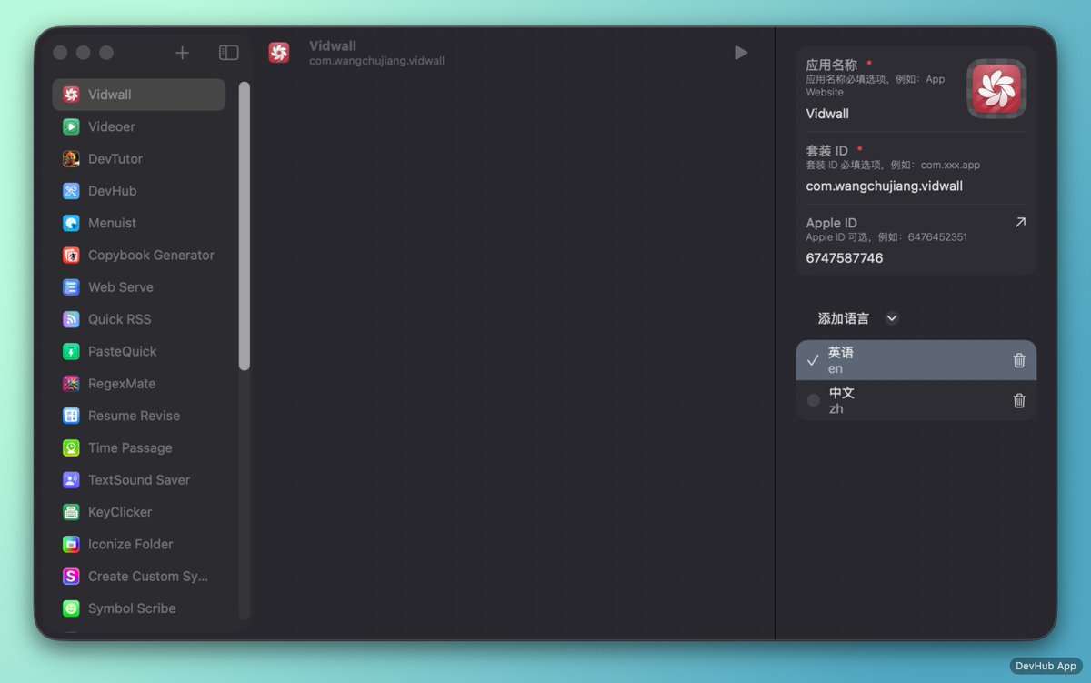Click the plus button to add an app

pyautogui.click(x=181, y=52)
